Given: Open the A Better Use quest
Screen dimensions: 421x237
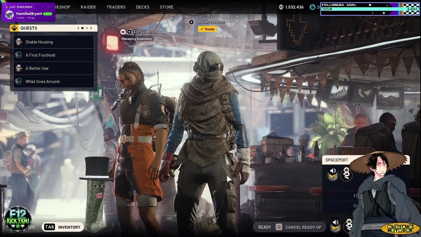Looking at the screenshot, I should 54,68.
